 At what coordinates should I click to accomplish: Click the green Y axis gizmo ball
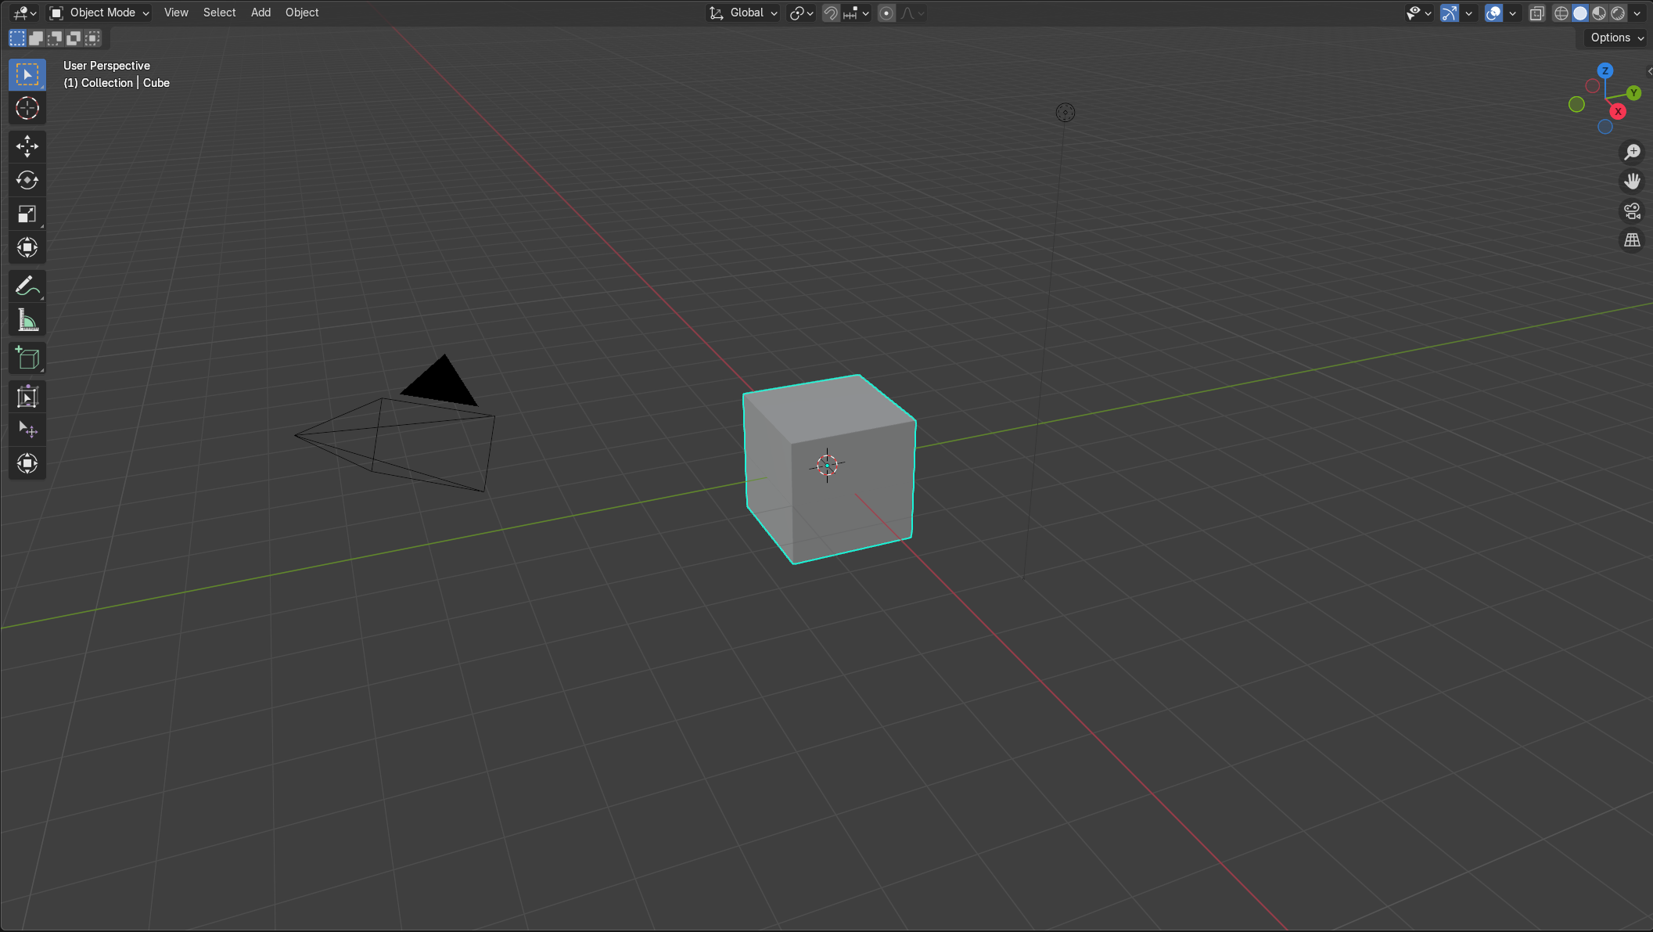1633,93
